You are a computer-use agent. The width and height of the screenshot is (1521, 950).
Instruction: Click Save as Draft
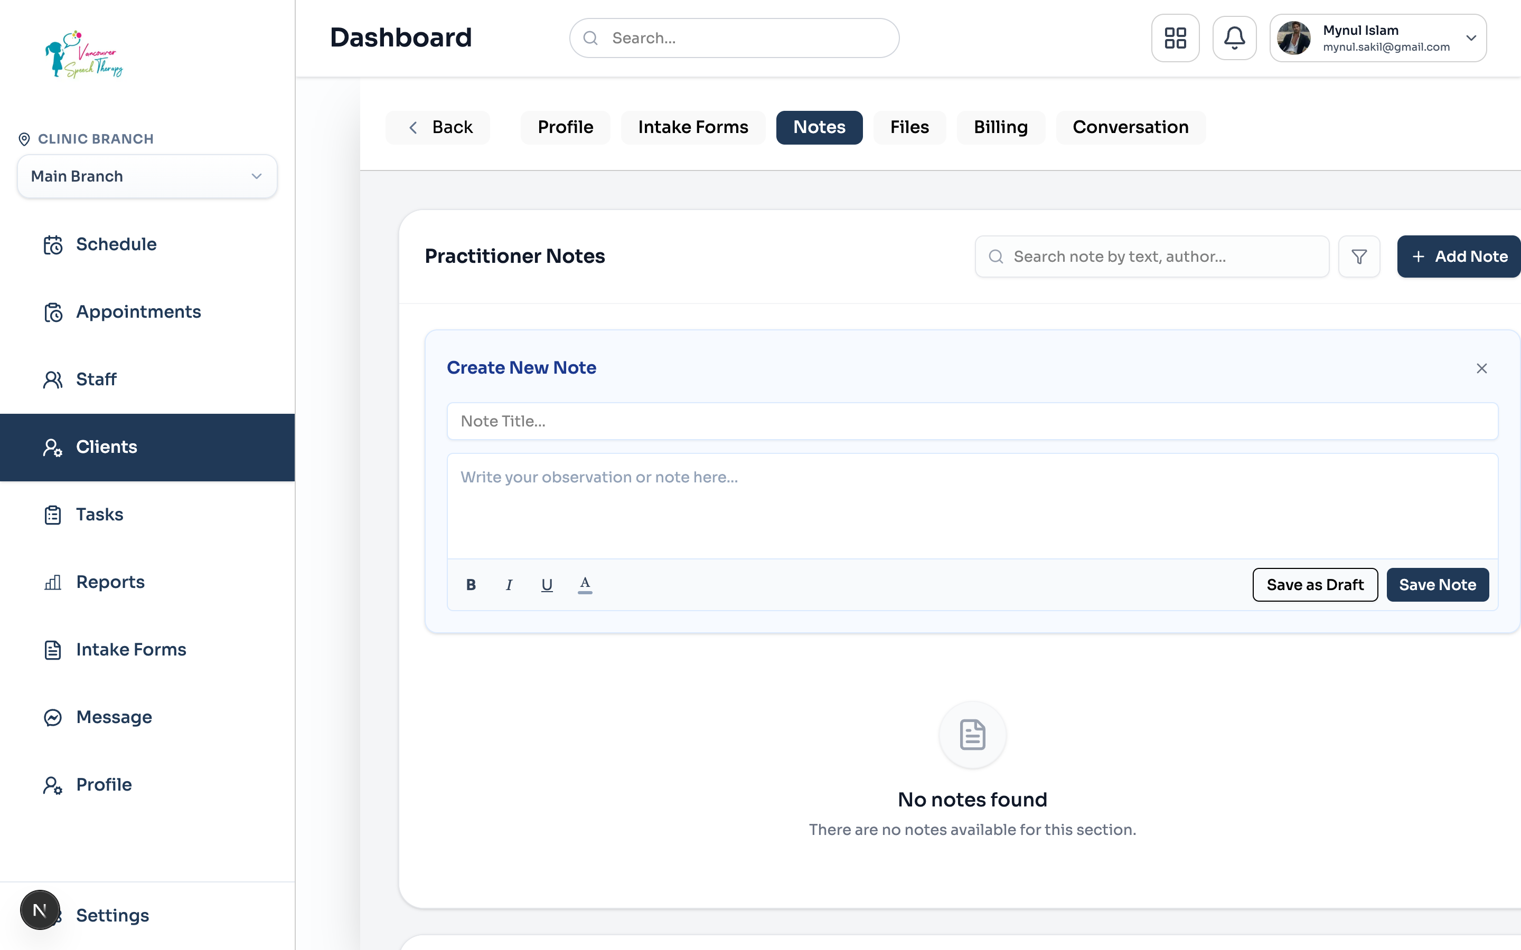pos(1315,585)
